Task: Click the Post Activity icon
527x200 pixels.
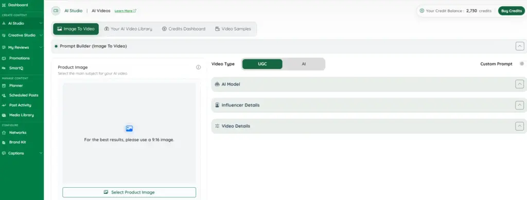Action: tap(4, 105)
